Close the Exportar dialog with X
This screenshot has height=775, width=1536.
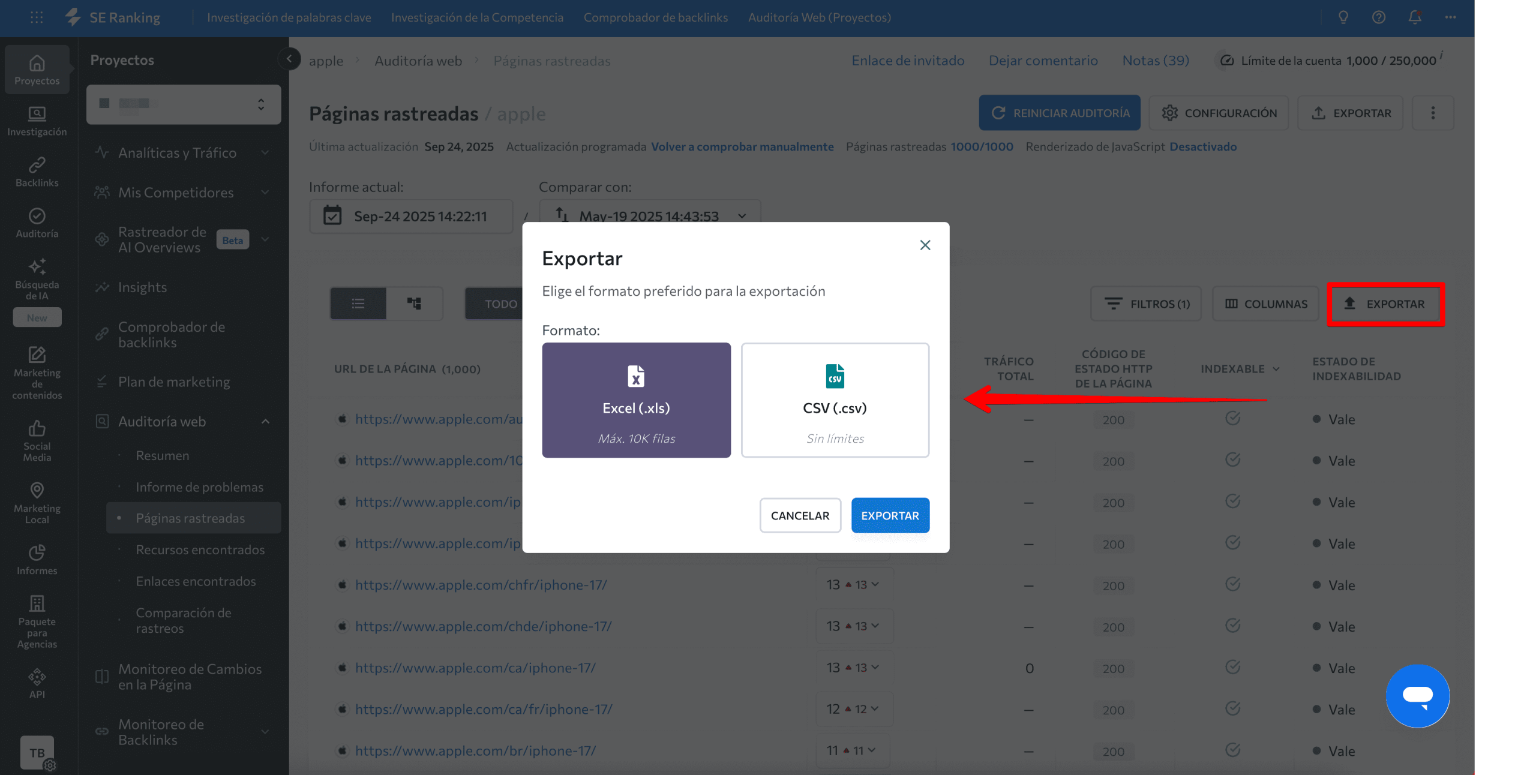(x=925, y=245)
